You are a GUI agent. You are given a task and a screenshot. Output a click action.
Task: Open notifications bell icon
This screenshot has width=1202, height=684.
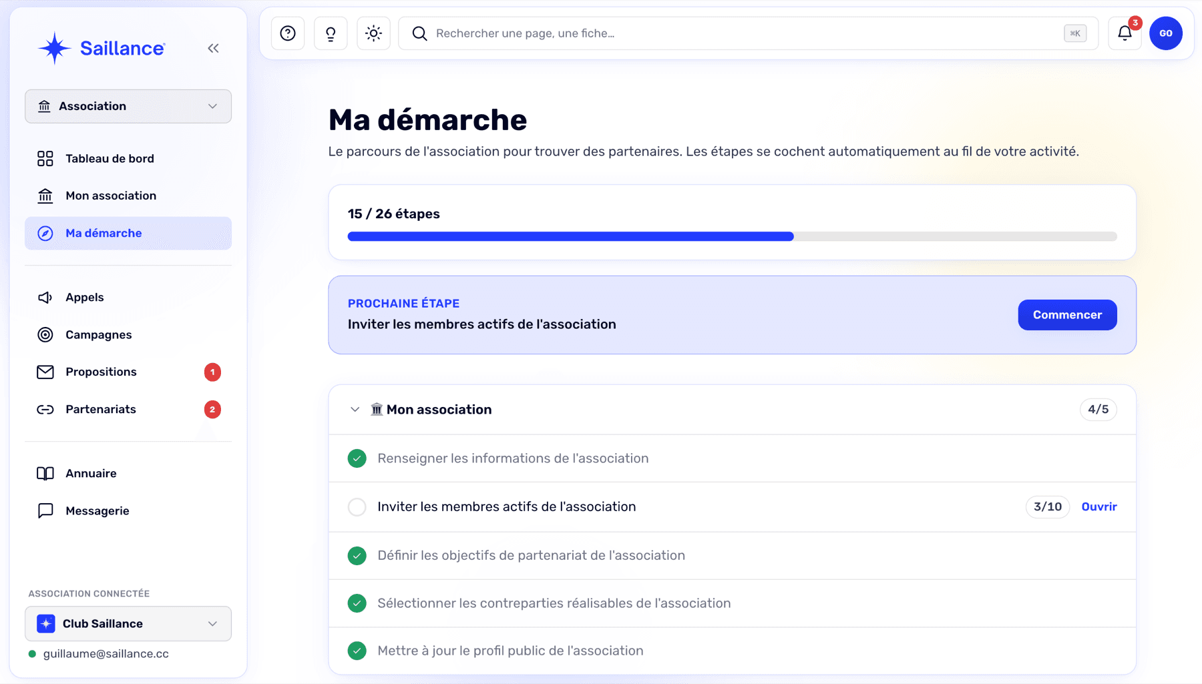1125,33
